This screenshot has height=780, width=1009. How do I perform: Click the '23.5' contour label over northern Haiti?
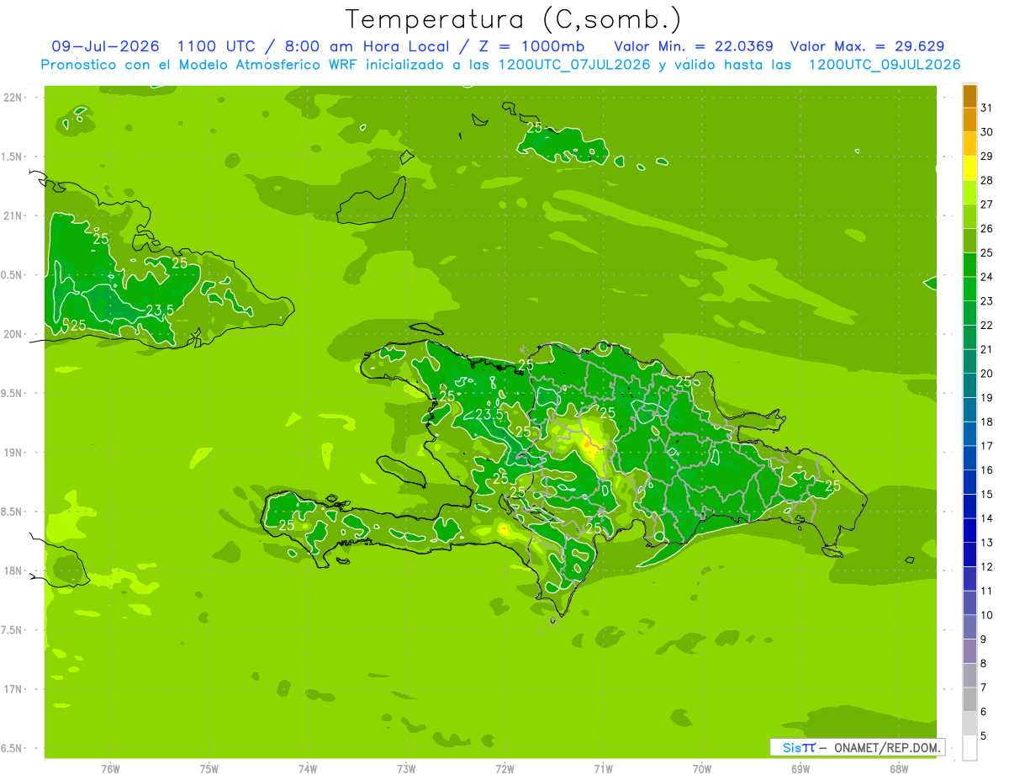click(489, 414)
